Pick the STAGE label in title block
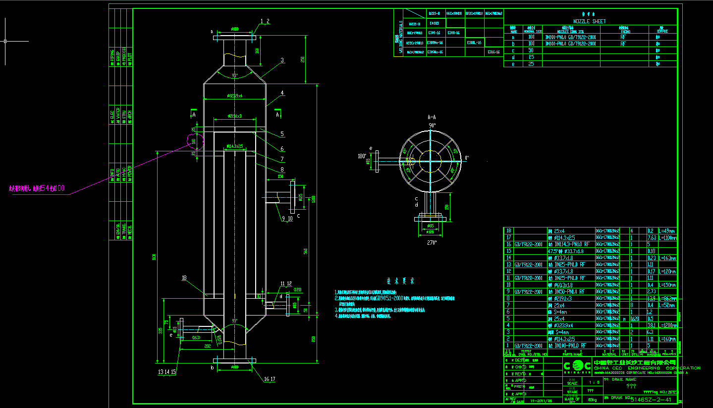Viewport: 713px width, 408px height. pyautogui.click(x=572, y=391)
